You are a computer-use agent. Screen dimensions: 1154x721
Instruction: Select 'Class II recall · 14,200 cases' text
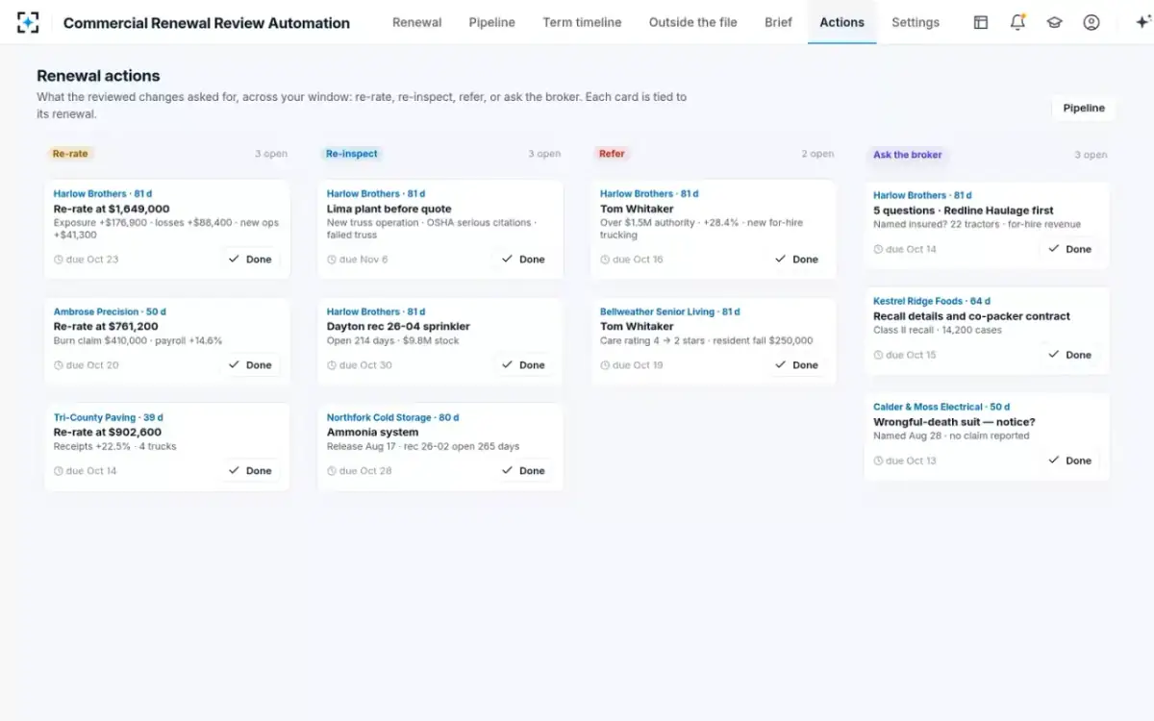tap(938, 330)
